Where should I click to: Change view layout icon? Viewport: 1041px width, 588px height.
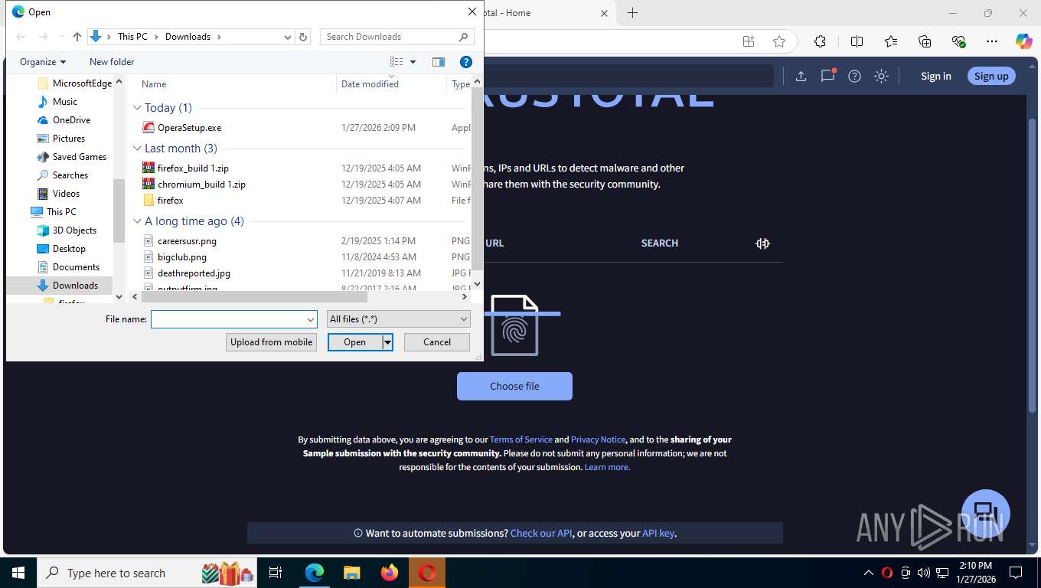click(396, 62)
